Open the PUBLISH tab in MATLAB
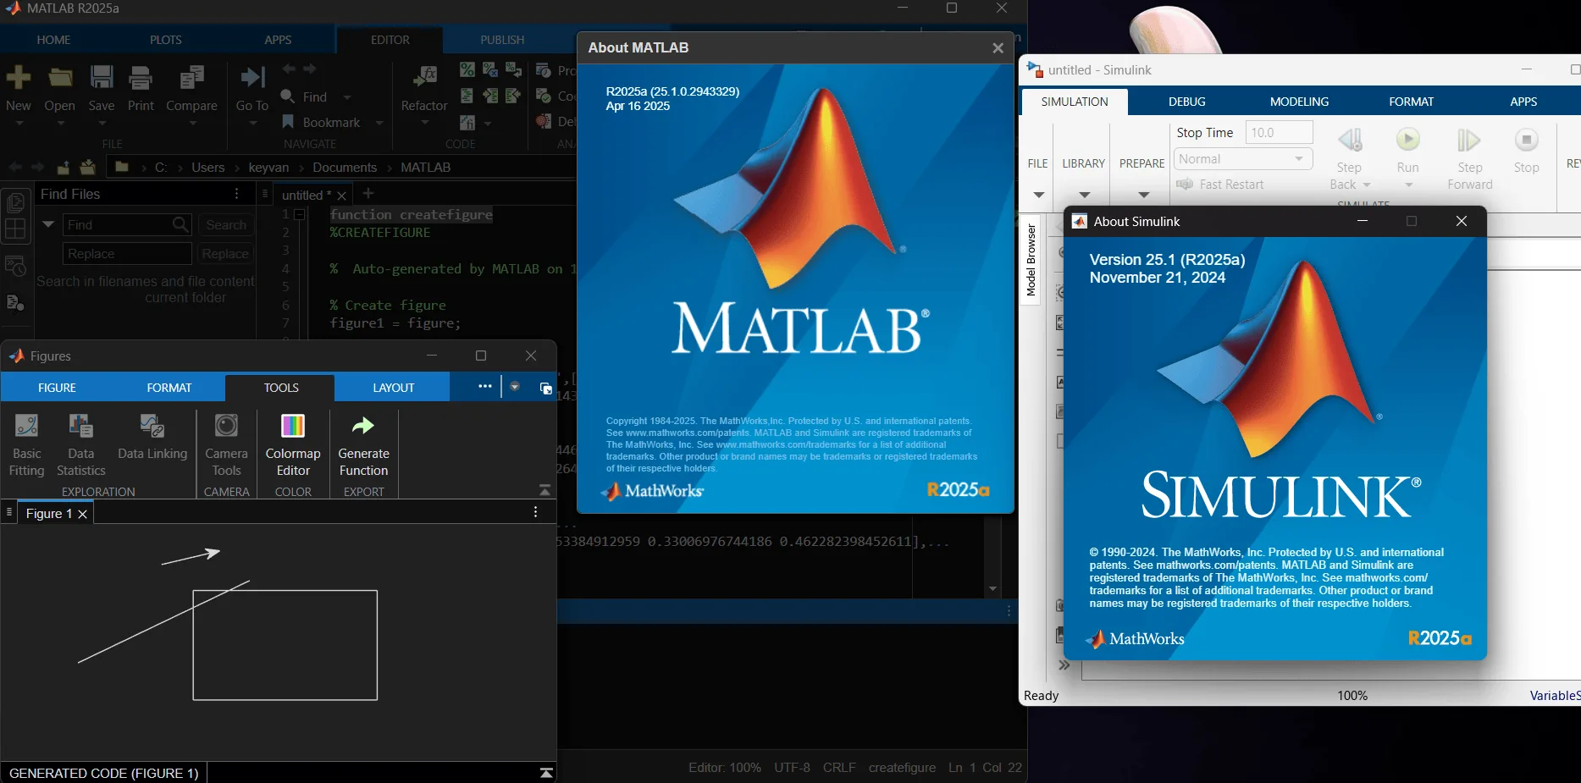Viewport: 1581px width, 783px height. click(x=502, y=40)
